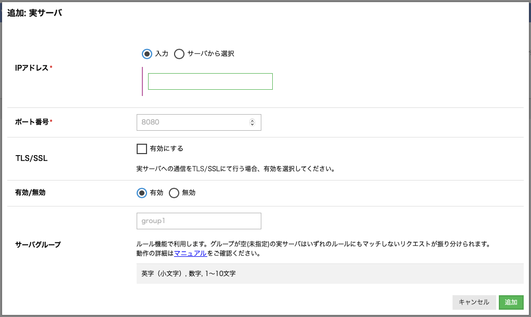
Task: Click the description line starting ルール機能で利用します
Action: click(314, 244)
